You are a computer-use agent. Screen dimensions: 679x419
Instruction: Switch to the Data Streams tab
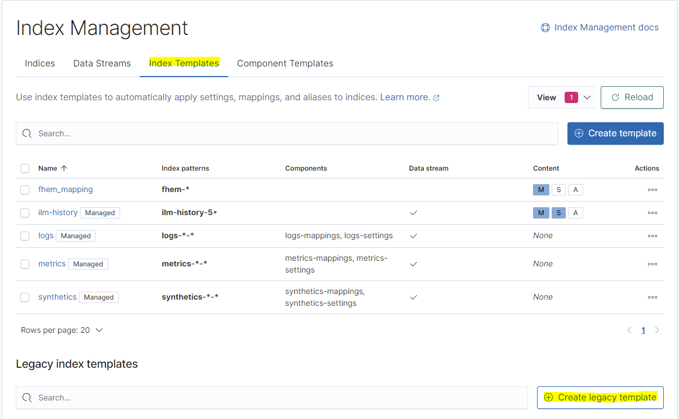(102, 64)
